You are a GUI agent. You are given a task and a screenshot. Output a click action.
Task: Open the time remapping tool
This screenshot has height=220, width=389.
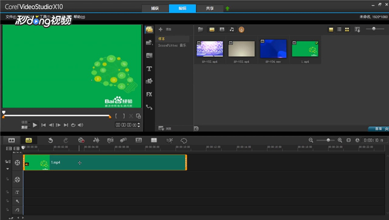pyautogui.click(x=169, y=140)
